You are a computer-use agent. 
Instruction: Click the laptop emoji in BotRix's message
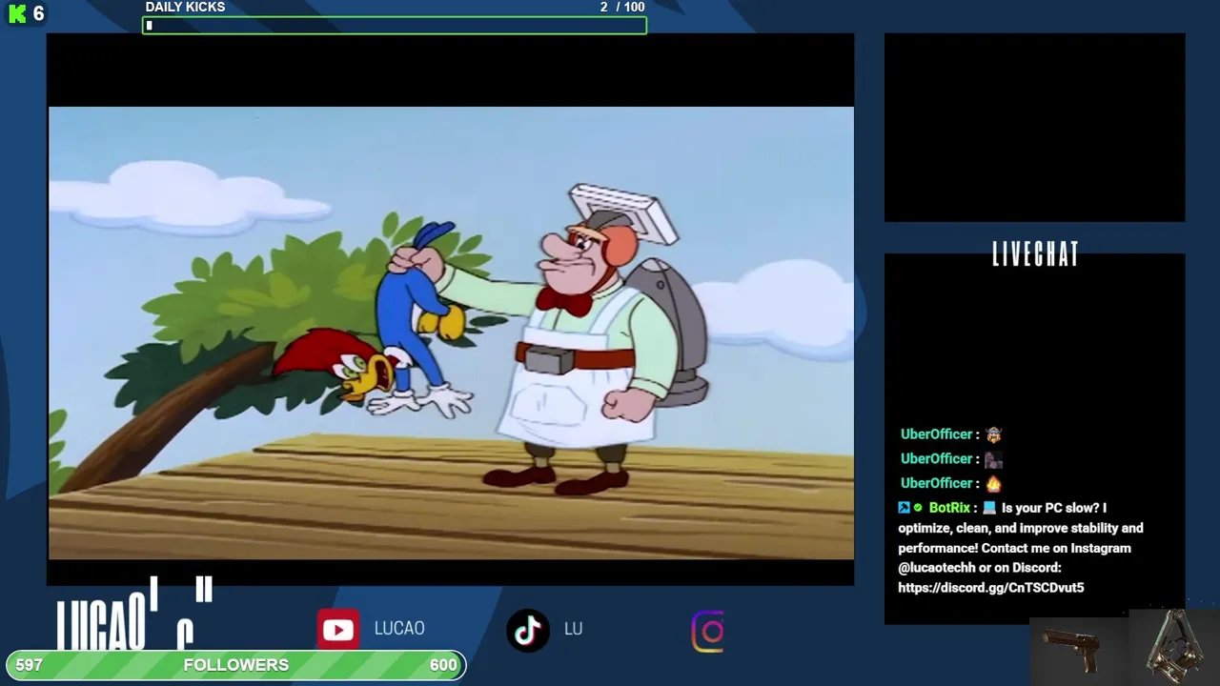(989, 508)
